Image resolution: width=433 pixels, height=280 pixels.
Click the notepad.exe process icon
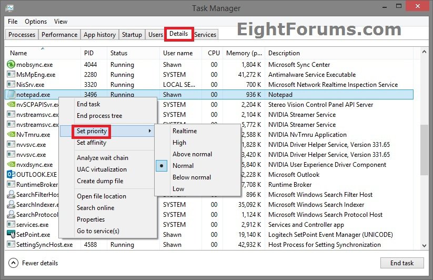click(11, 95)
